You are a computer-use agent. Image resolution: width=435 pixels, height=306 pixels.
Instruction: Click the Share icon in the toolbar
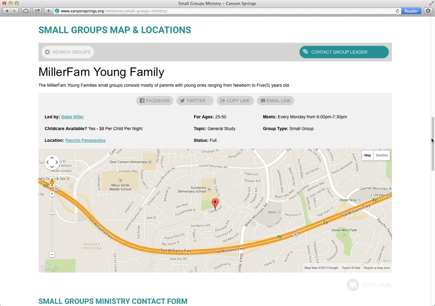[37, 11]
